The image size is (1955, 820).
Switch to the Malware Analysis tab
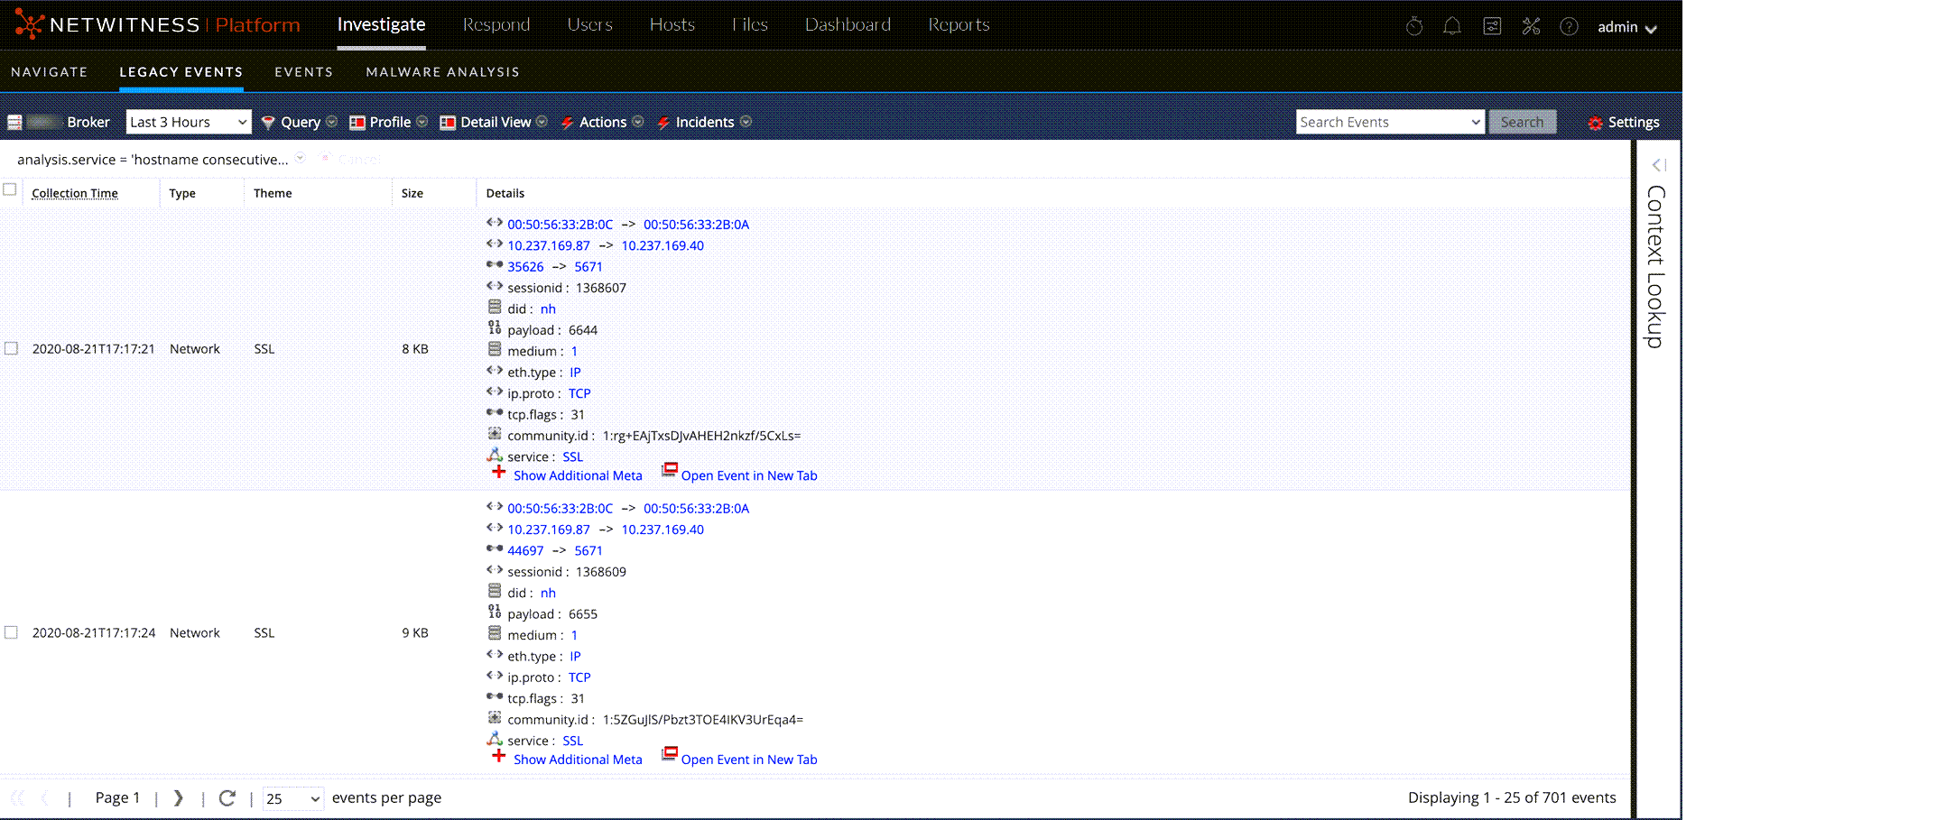point(442,72)
